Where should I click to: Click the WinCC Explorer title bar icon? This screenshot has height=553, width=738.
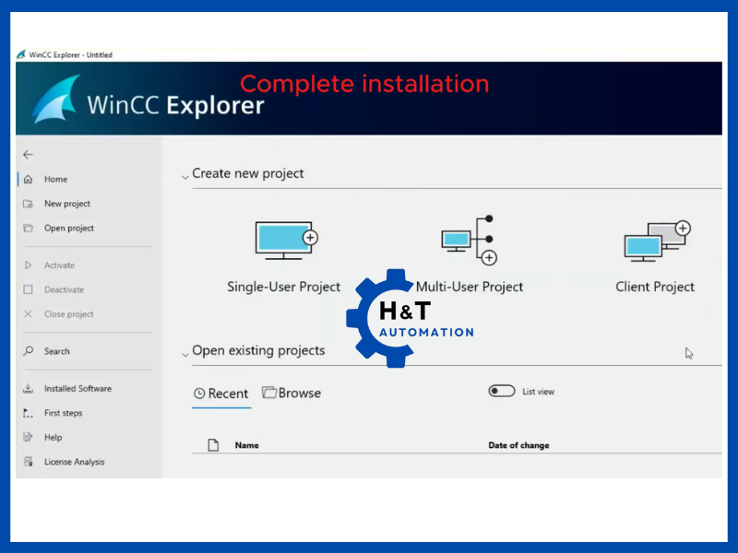click(21, 54)
